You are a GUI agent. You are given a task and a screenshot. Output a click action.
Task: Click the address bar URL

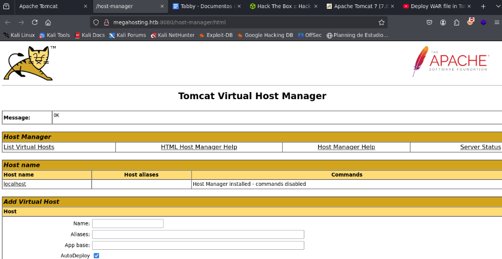169,22
